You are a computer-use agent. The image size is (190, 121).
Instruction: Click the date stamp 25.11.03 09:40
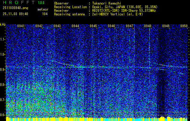tap(15, 14)
